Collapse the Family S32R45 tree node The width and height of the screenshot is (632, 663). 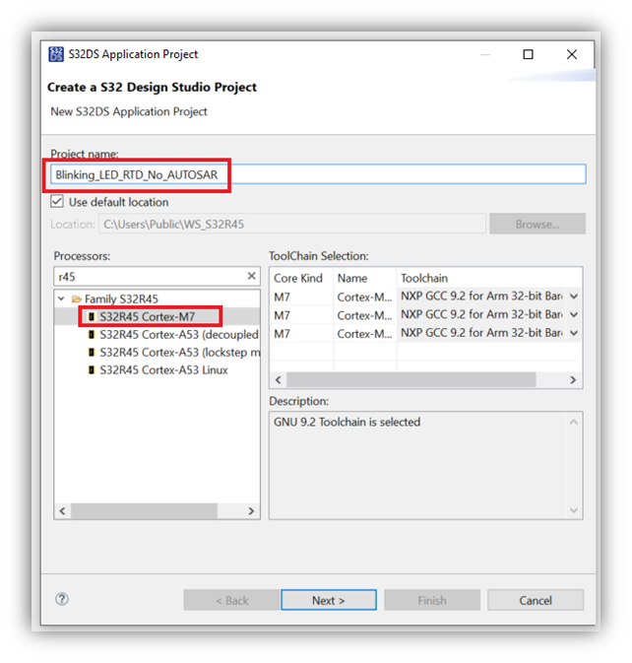(x=62, y=298)
